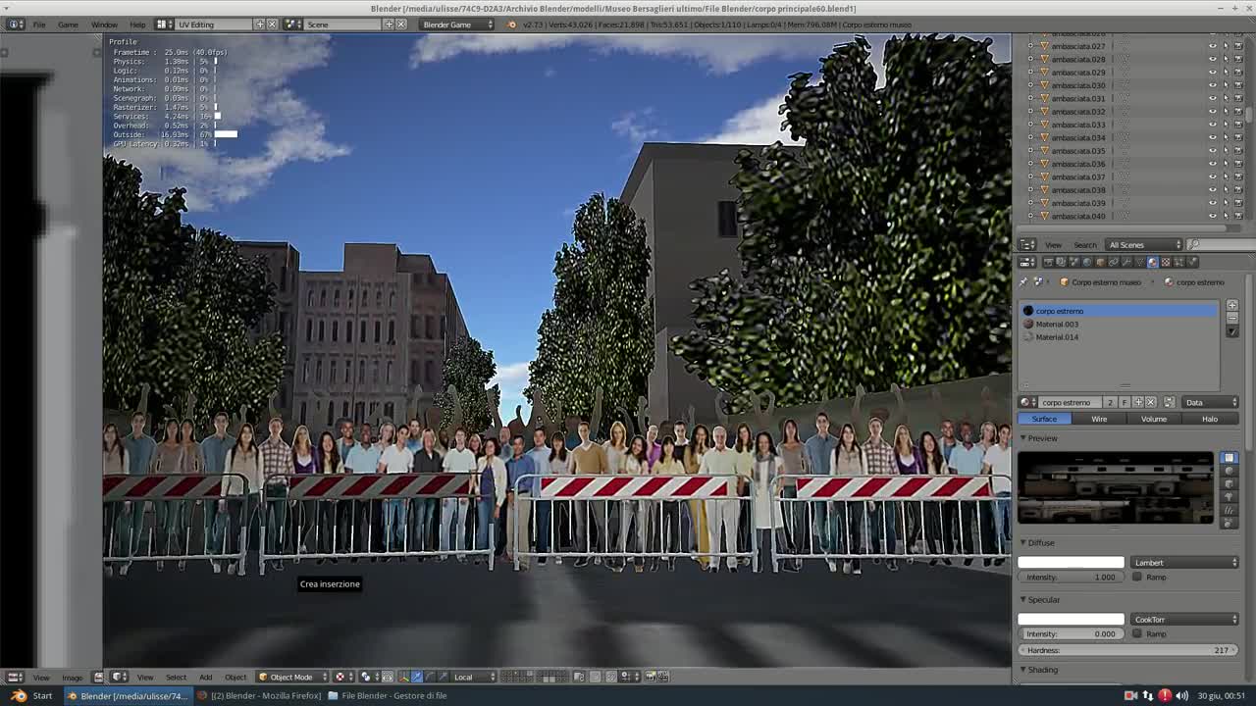The image size is (1256, 706).
Task: Toggle renderability camera of ambasciata.038
Action: pos(1238,190)
